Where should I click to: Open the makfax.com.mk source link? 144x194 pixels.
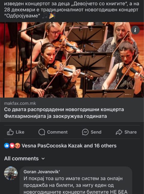pos(20,103)
